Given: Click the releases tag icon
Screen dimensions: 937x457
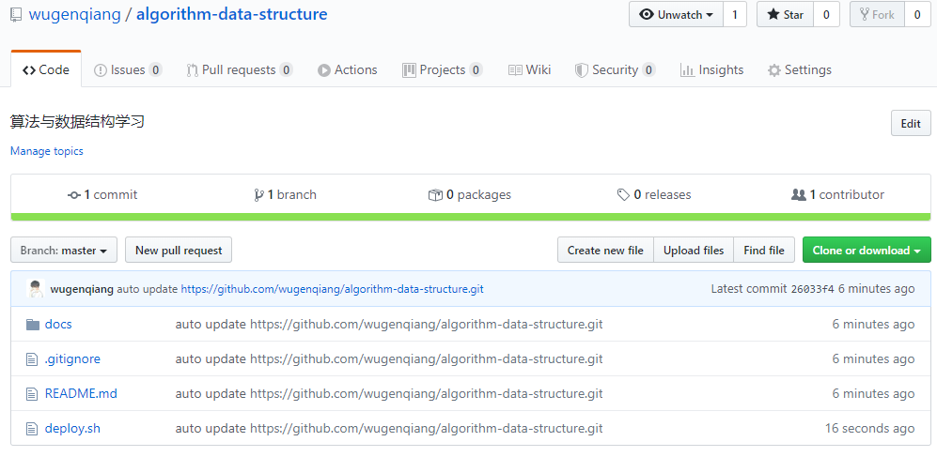Looking at the screenshot, I should coord(623,195).
